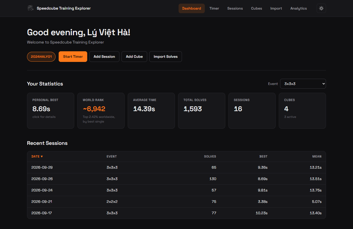Sort by the BEST column header

tap(263, 156)
